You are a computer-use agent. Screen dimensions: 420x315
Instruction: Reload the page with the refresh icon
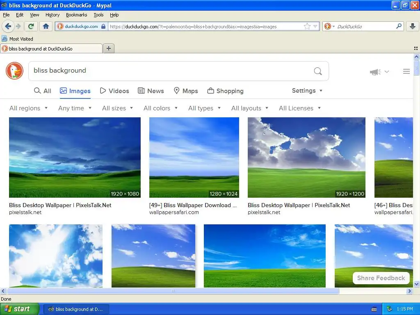[x=31, y=26]
